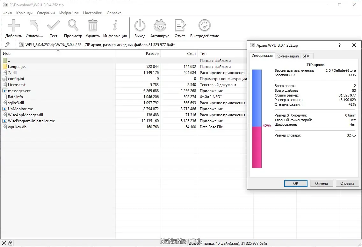This screenshot has height=247, width=362.
Task: Click the Добавить (Add) toolbar icon
Action: [14, 25]
